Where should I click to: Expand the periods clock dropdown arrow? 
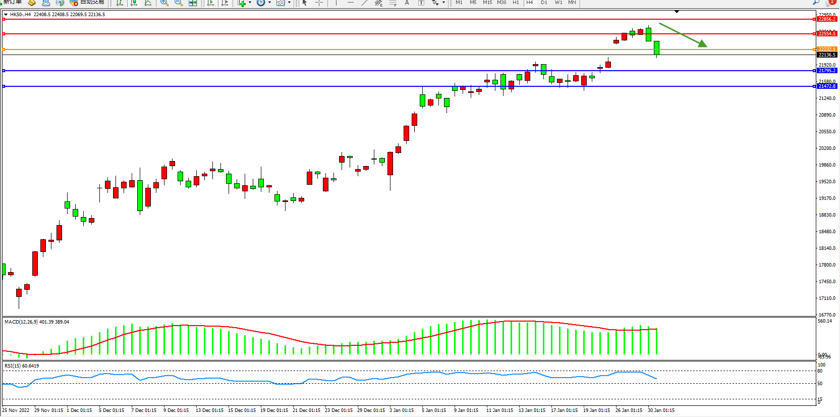269,3
